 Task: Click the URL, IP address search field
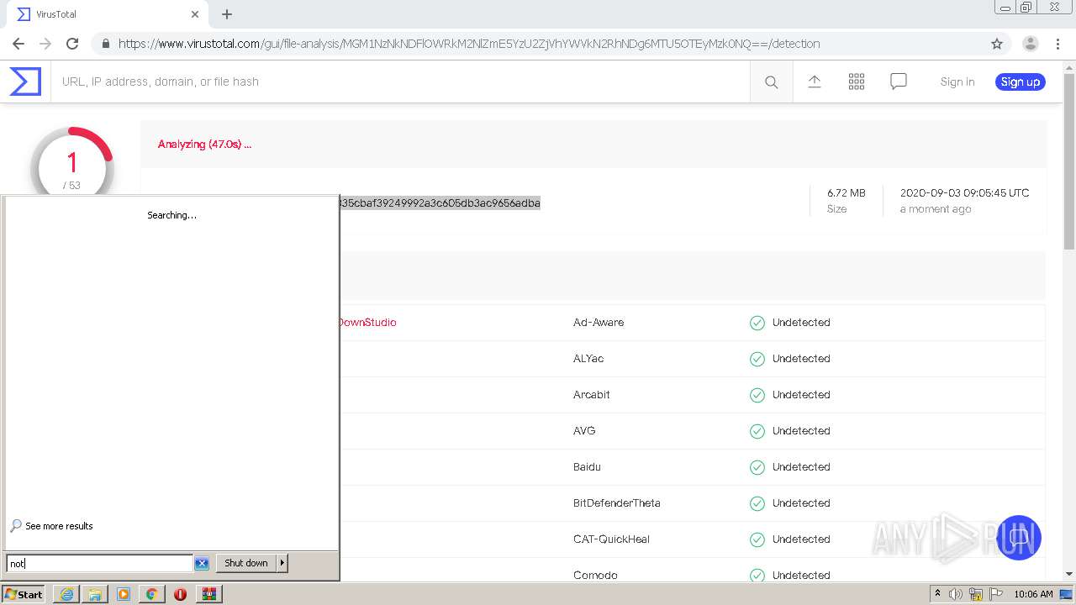click(x=400, y=82)
